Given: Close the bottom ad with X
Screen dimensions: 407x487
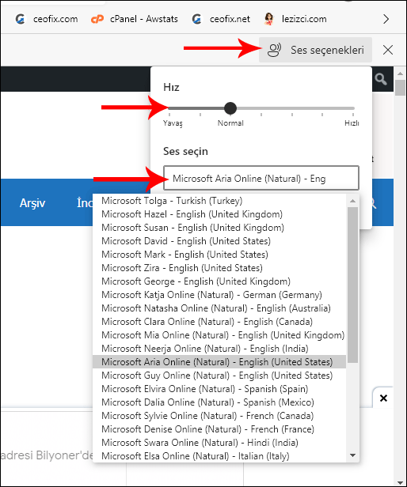Looking at the screenshot, I should pos(383,398).
